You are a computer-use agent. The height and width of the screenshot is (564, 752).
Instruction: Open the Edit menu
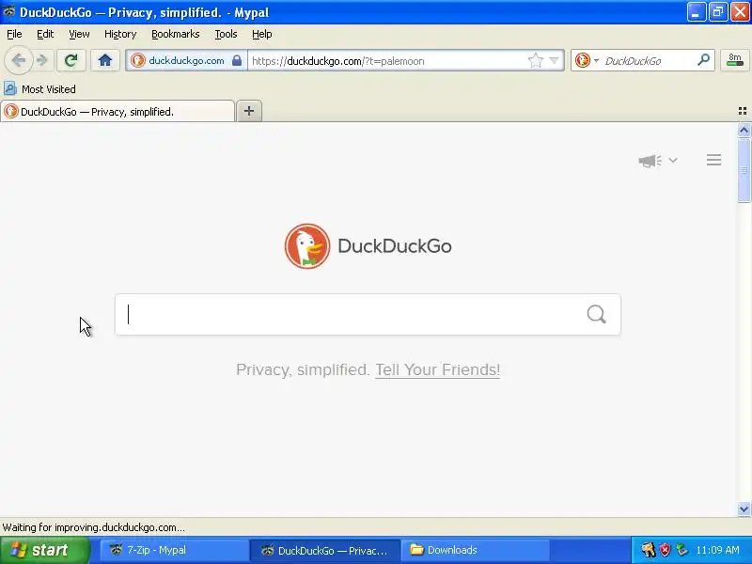coord(45,34)
